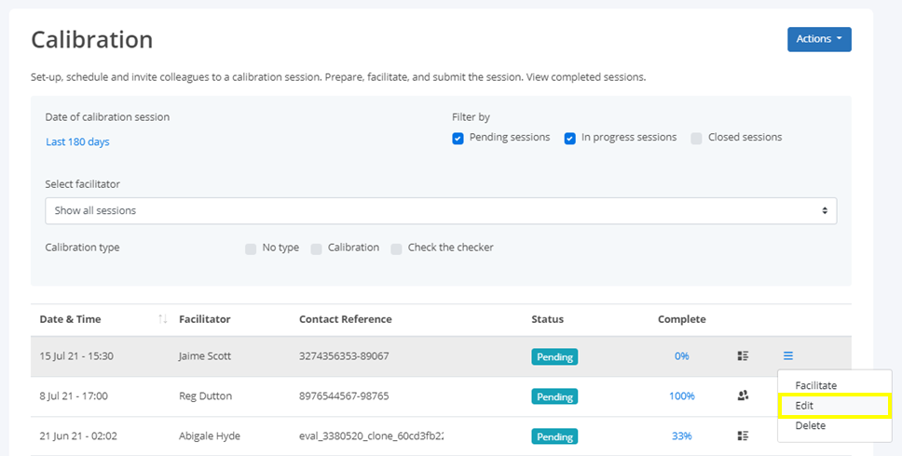
Task: Open the hamburger menu icon in Jaime Scott row
Action: (788, 356)
